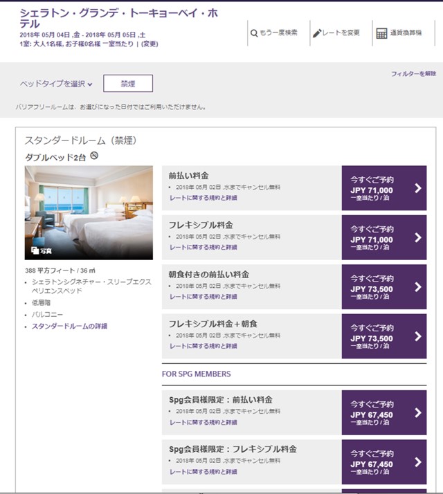Book Spg会員様限定：前払い料金 at JPY 67,450
This screenshot has width=443, height=494.
tap(384, 413)
